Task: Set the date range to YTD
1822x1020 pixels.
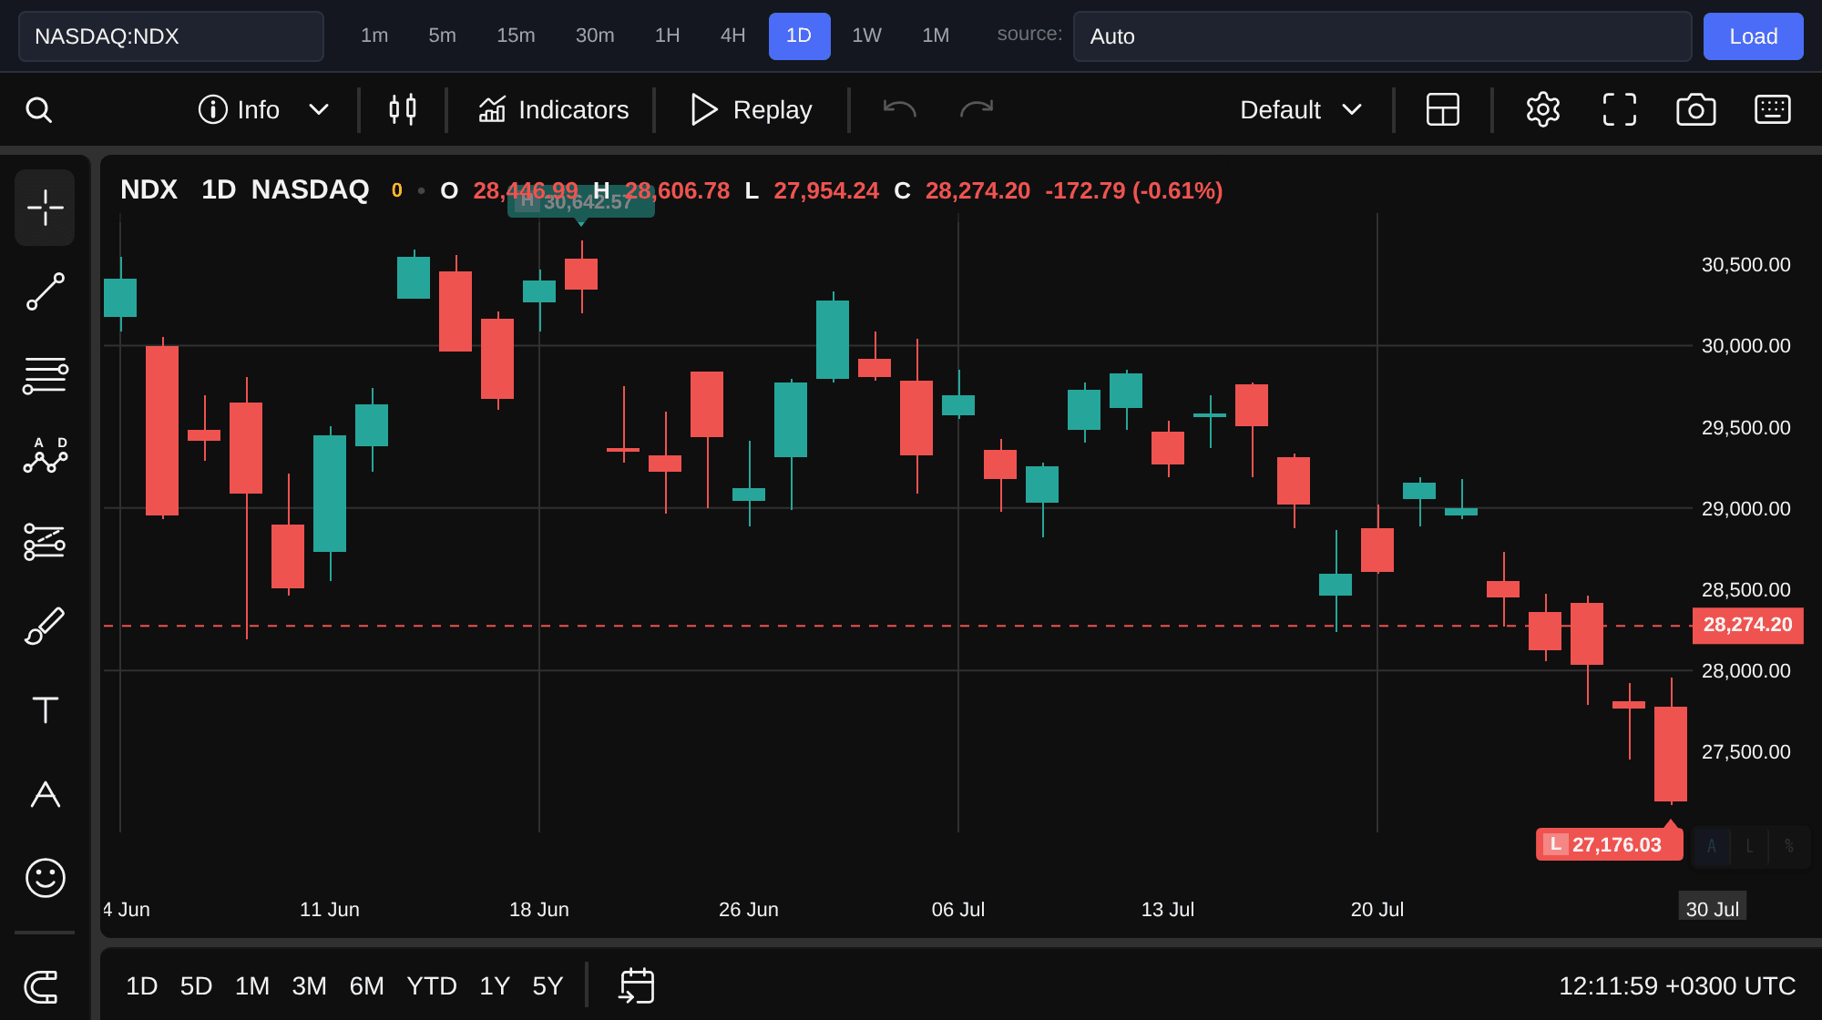Action: (432, 986)
